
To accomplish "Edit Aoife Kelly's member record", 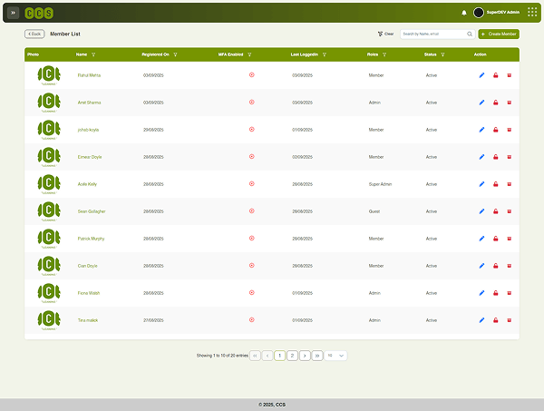I will pos(481,184).
